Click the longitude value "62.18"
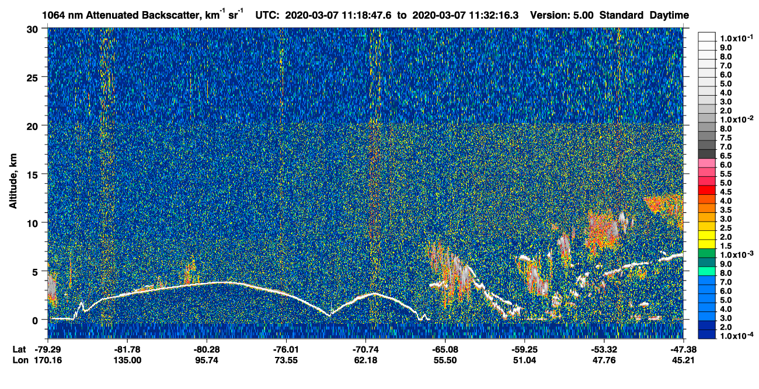Screen dimensions: 759x389 point(365,360)
